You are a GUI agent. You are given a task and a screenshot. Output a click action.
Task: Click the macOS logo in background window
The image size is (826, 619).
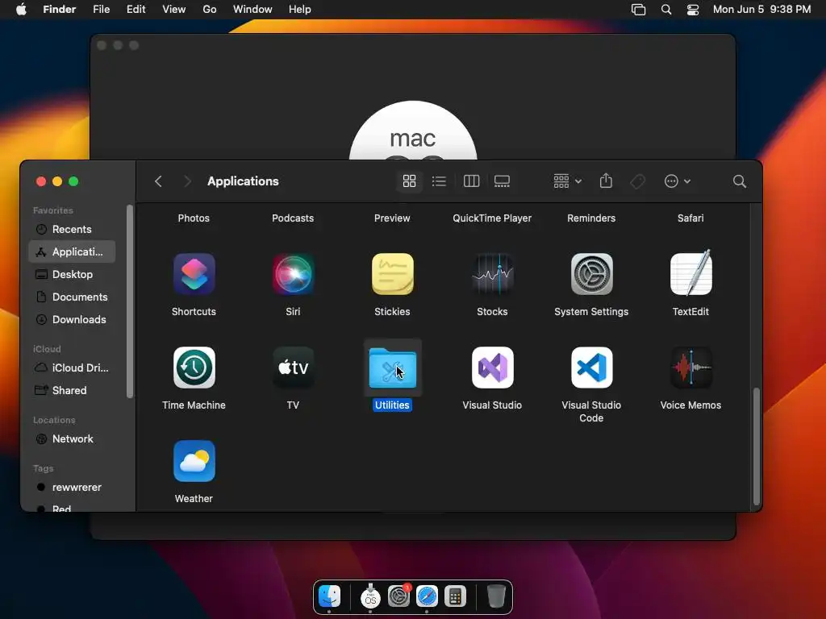click(x=413, y=131)
